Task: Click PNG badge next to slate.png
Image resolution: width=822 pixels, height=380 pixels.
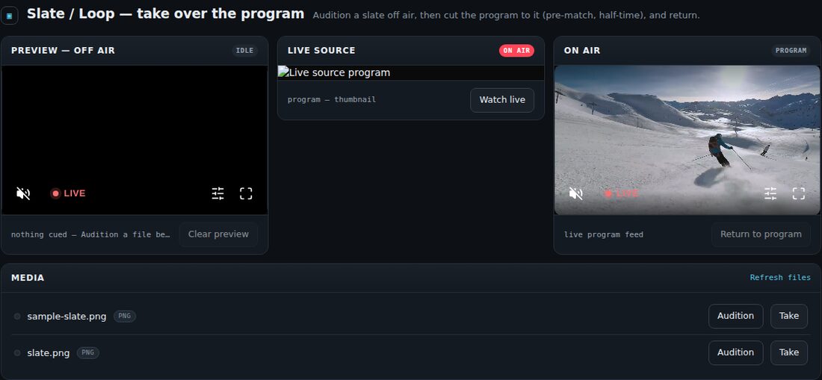Action: tap(88, 353)
